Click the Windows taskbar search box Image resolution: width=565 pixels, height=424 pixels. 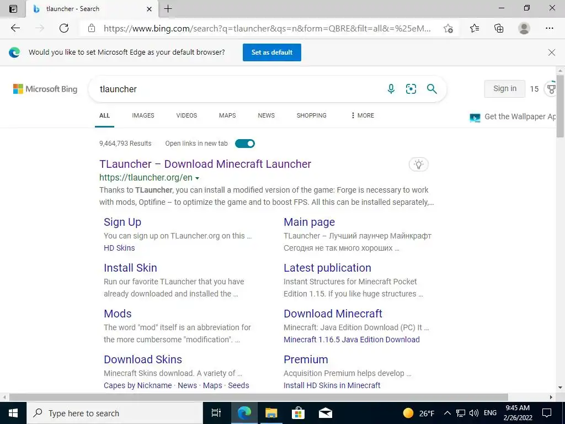coord(115,413)
